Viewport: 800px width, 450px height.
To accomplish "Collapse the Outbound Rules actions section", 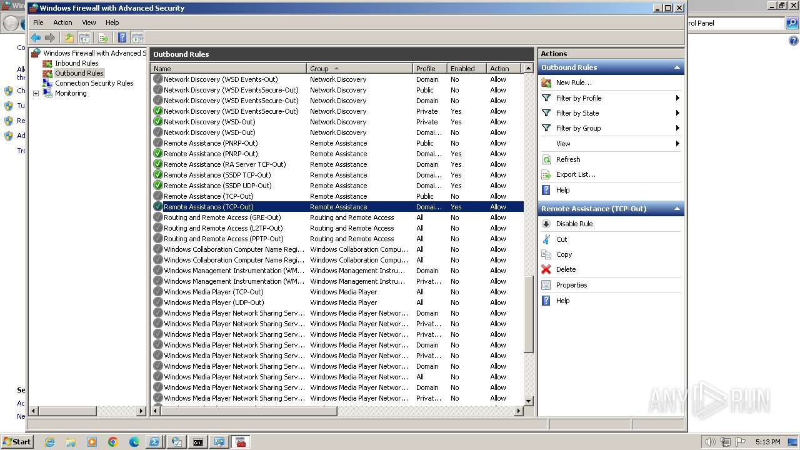I will tap(676, 67).
